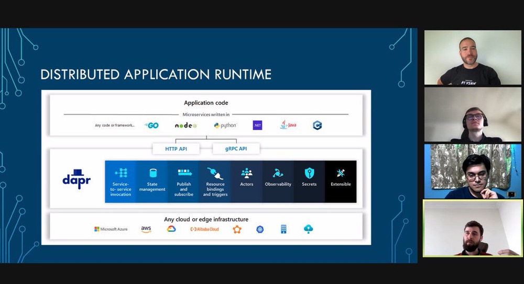Viewport: 524px width, 284px height.
Task: Click the 'Application code' heading
Action: (x=206, y=103)
